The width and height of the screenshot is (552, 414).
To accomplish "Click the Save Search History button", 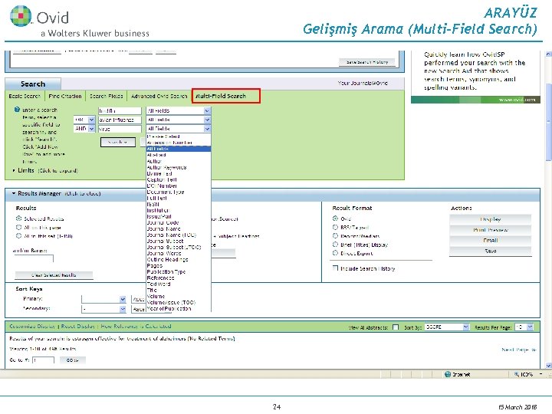I will pyautogui.click(x=366, y=62).
